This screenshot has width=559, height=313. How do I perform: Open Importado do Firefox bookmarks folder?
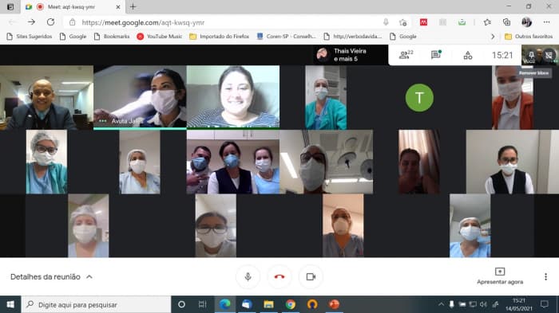click(220, 37)
